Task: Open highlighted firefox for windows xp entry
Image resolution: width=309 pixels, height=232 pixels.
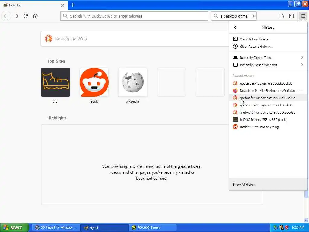Action: coord(268,98)
